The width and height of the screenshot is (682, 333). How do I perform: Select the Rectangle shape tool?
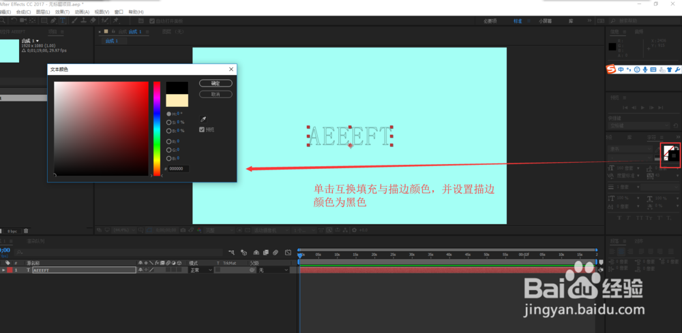pos(44,20)
